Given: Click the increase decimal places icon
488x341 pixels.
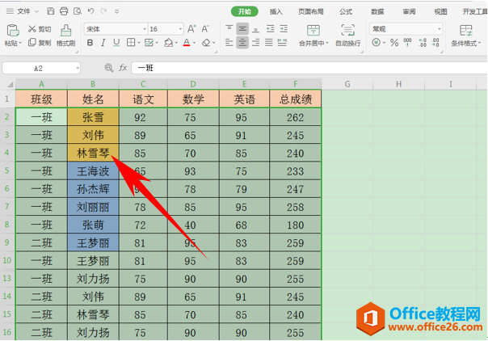Looking at the screenshot, I should [x=423, y=43].
